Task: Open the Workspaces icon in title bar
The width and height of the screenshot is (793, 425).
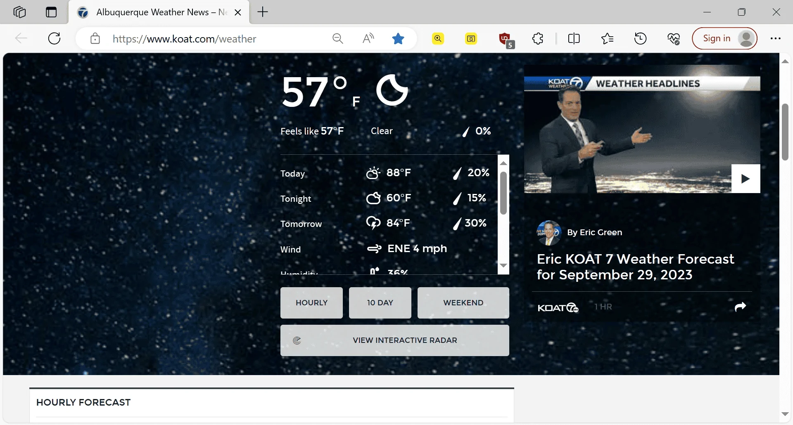Action: coord(19,12)
